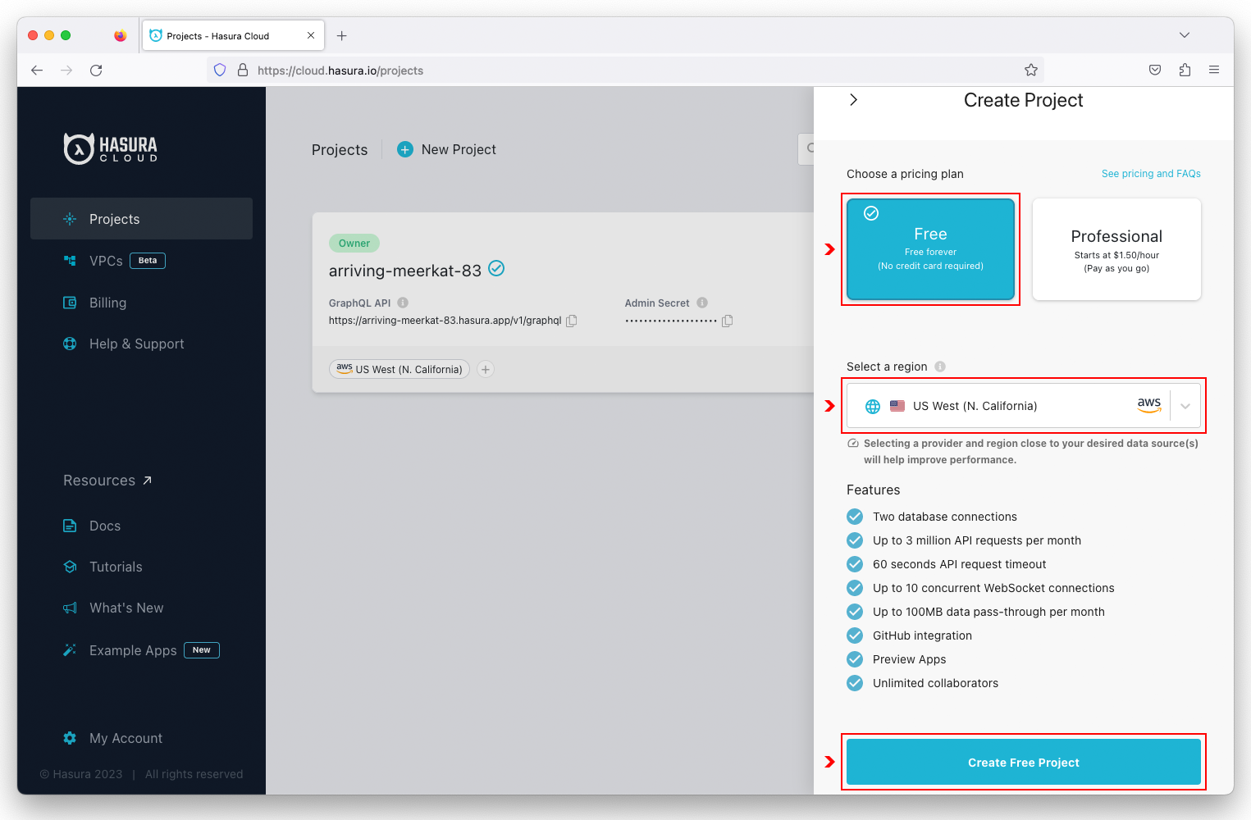This screenshot has height=820, width=1251.
Task: Click the GraphQL API info icon
Action: 403,303
